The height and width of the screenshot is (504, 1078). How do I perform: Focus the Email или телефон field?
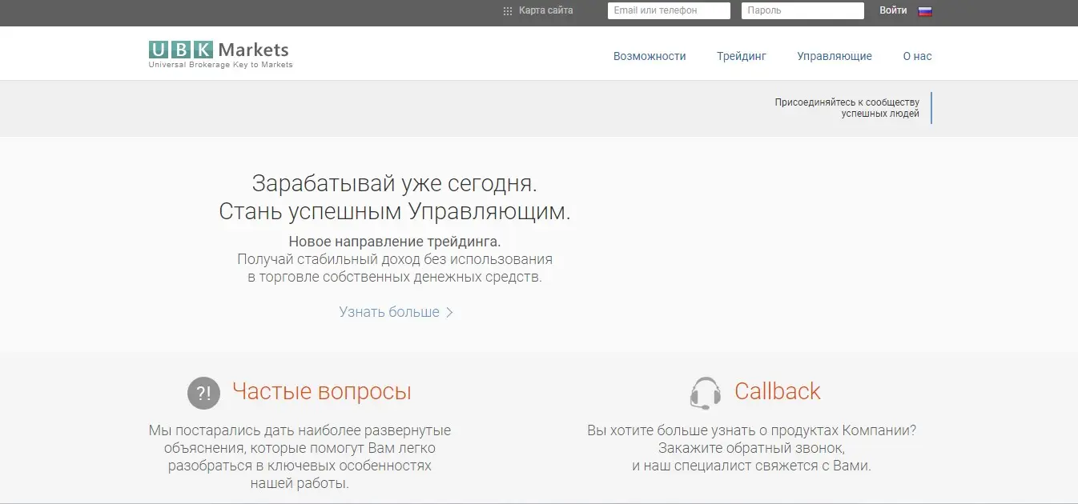[x=670, y=10]
